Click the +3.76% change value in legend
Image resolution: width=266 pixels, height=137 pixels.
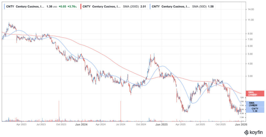72,6
